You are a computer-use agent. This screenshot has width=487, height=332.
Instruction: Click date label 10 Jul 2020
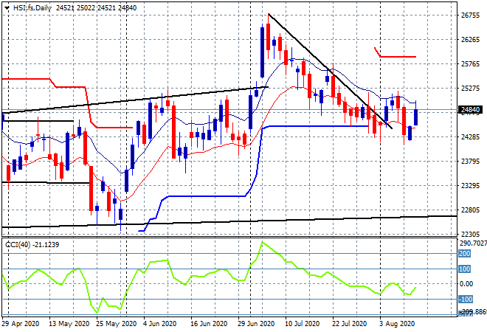(303, 324)
